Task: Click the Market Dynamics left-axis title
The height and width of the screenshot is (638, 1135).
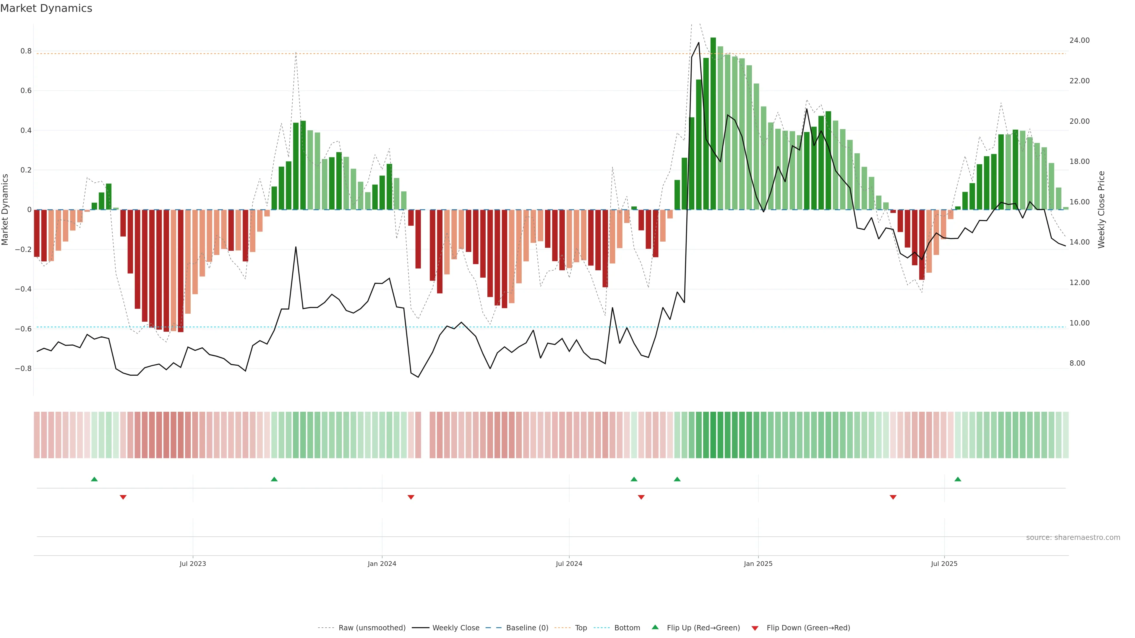Action: tap(5, 210)
